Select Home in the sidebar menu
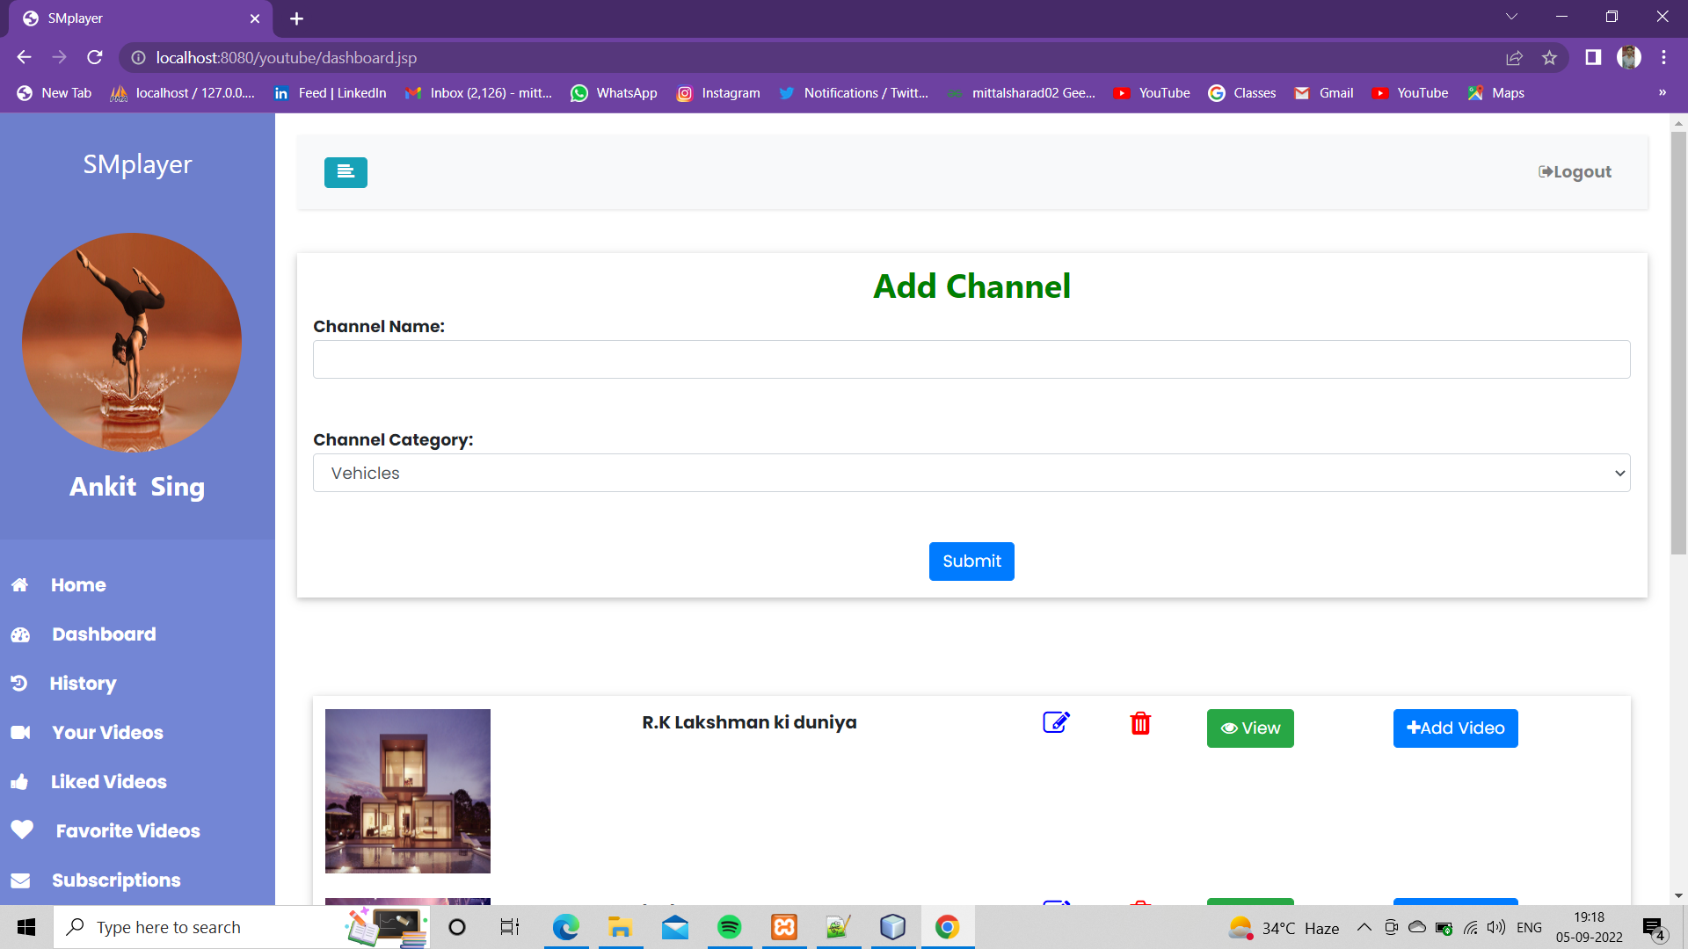This screenshot has width=1688, height=949. tap(77, 584)
